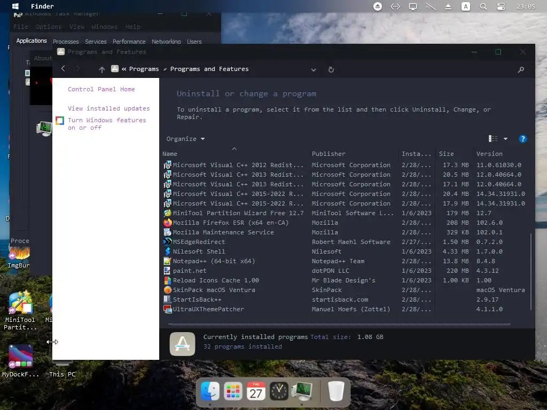
Task: Select MiniTool Partition Wizard Free 12.7 entry
Action: click(x=346, y=213)
